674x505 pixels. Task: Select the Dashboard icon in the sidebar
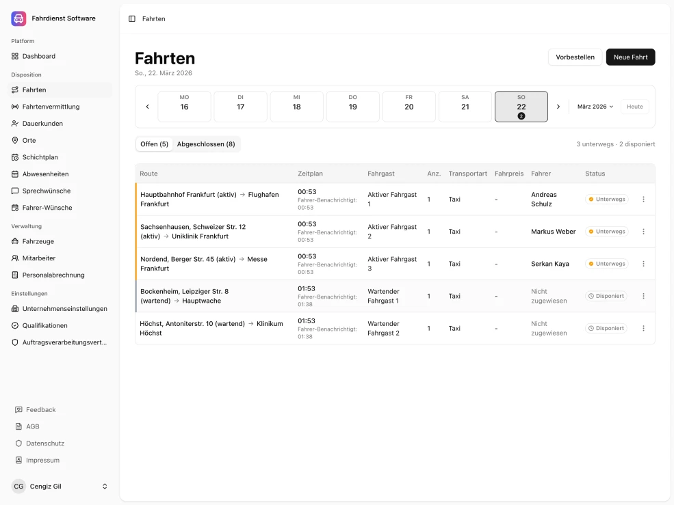(14, 56)
